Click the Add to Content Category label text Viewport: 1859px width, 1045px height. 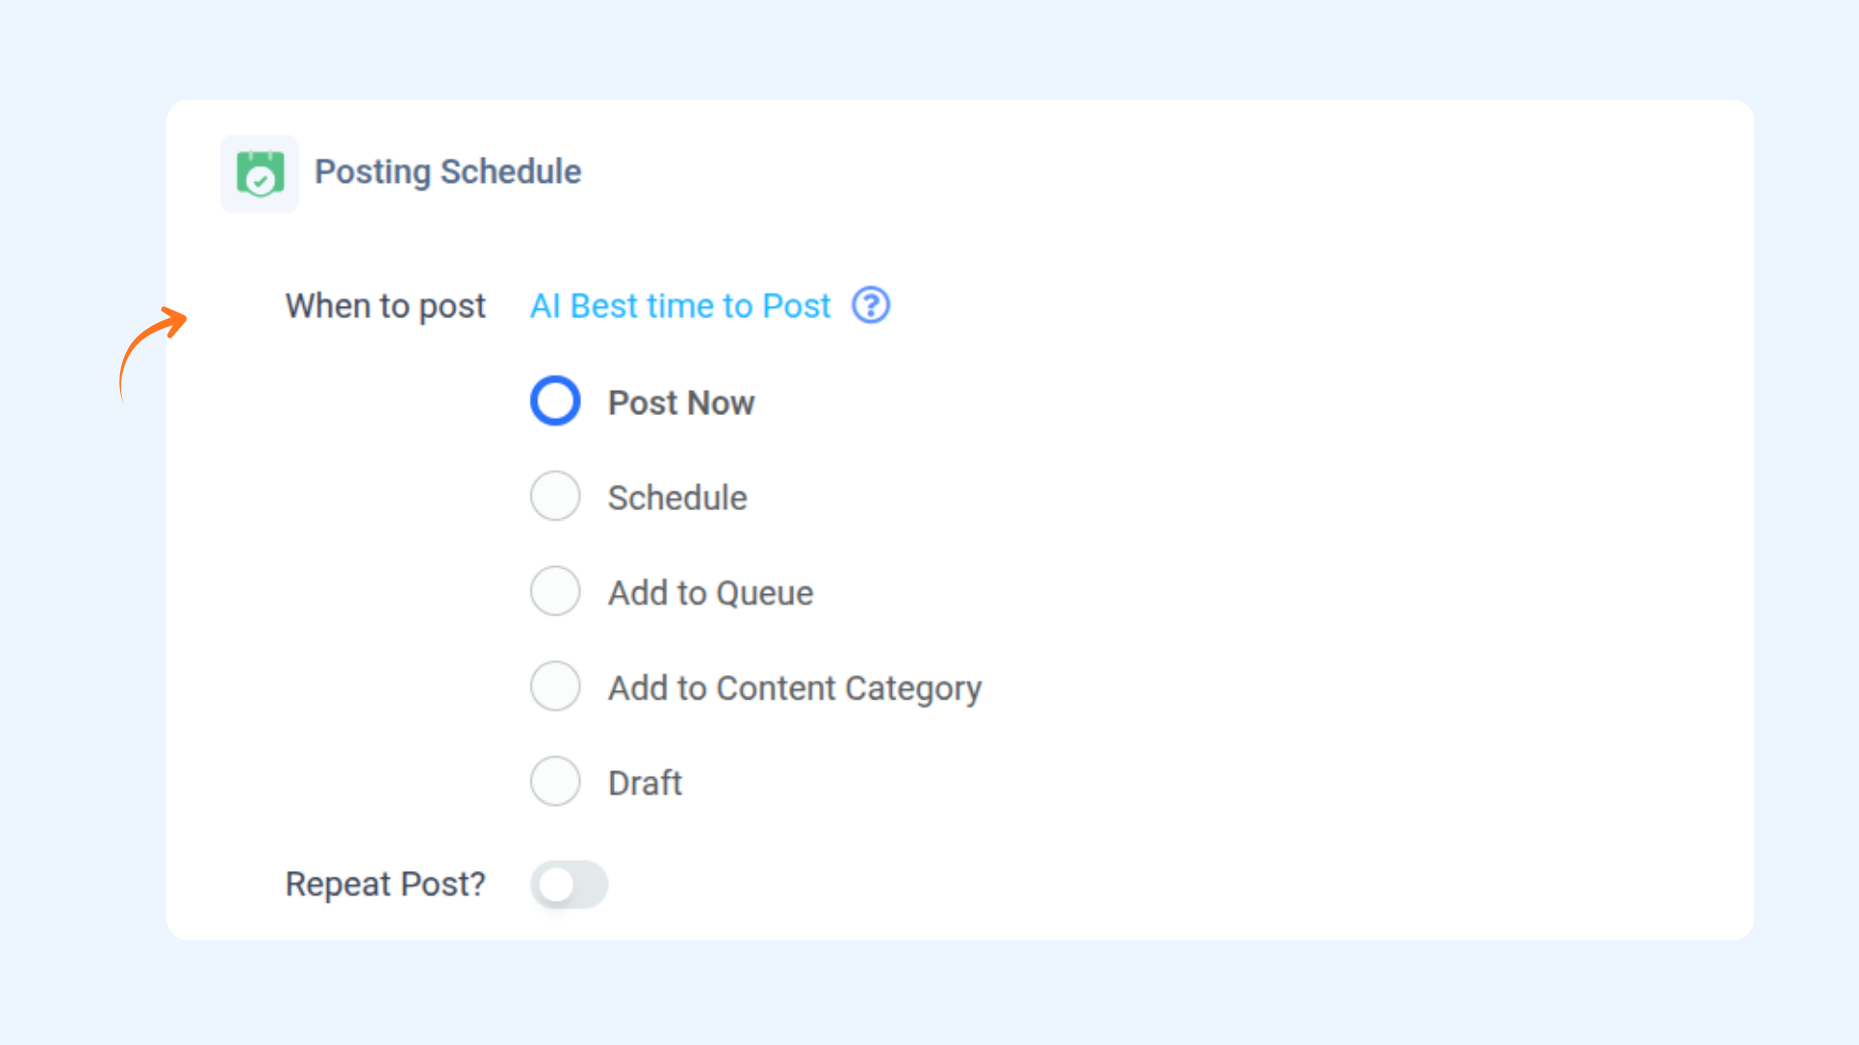pos(794,688)
